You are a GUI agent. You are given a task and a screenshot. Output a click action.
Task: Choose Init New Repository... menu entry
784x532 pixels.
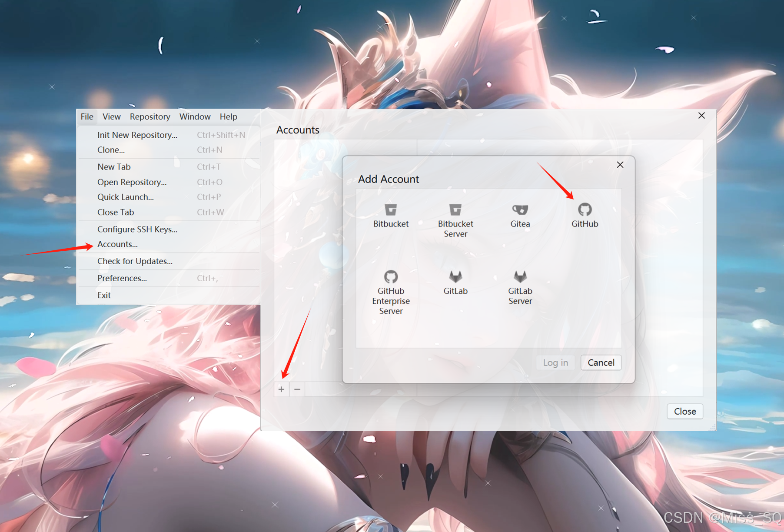[169, 135]
